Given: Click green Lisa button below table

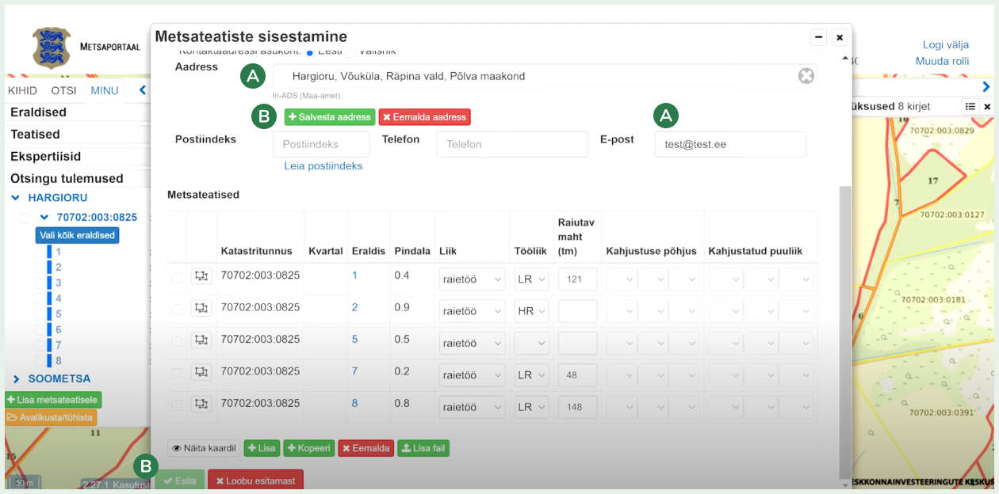Looking at the screenshot, I should pyautogui.click(x=262, y=448).
